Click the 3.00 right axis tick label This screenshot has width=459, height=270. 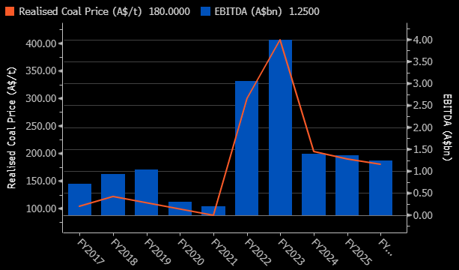(422, 84)
